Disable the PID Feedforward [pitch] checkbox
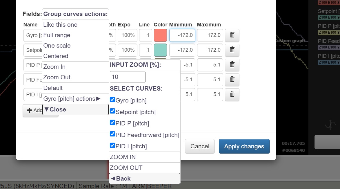Image resolution: width=340 pixels, height=189 pixels. pos(113,134)
